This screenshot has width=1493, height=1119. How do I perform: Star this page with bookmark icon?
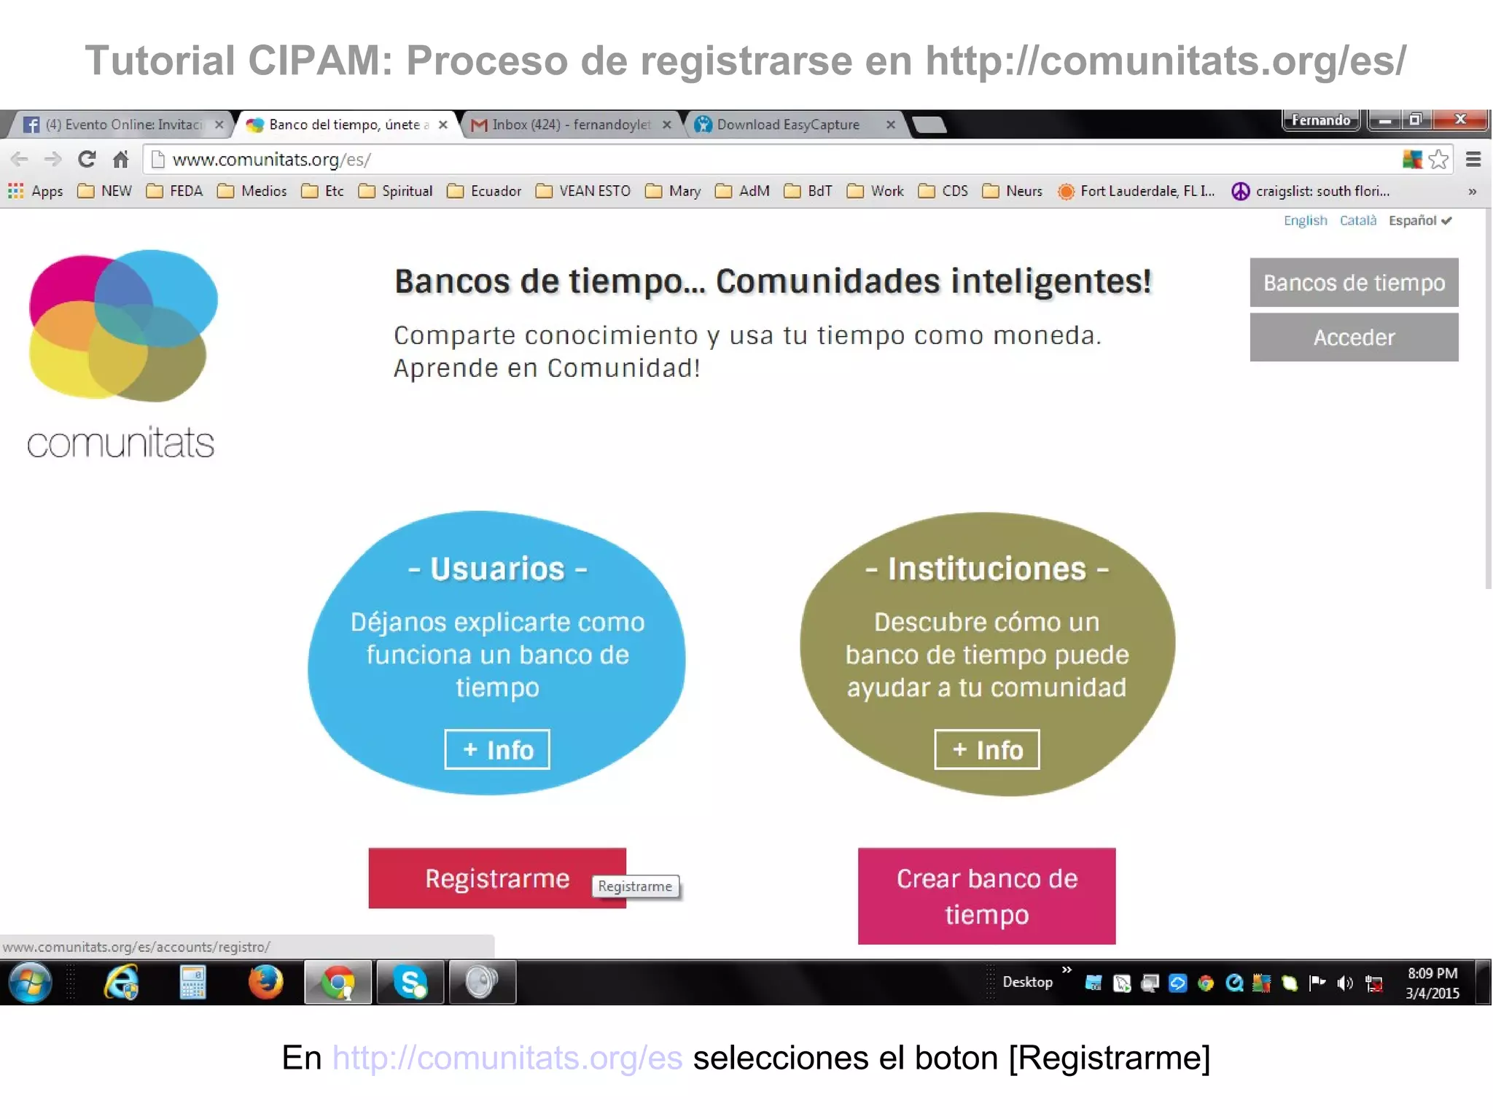(1438, 159)
